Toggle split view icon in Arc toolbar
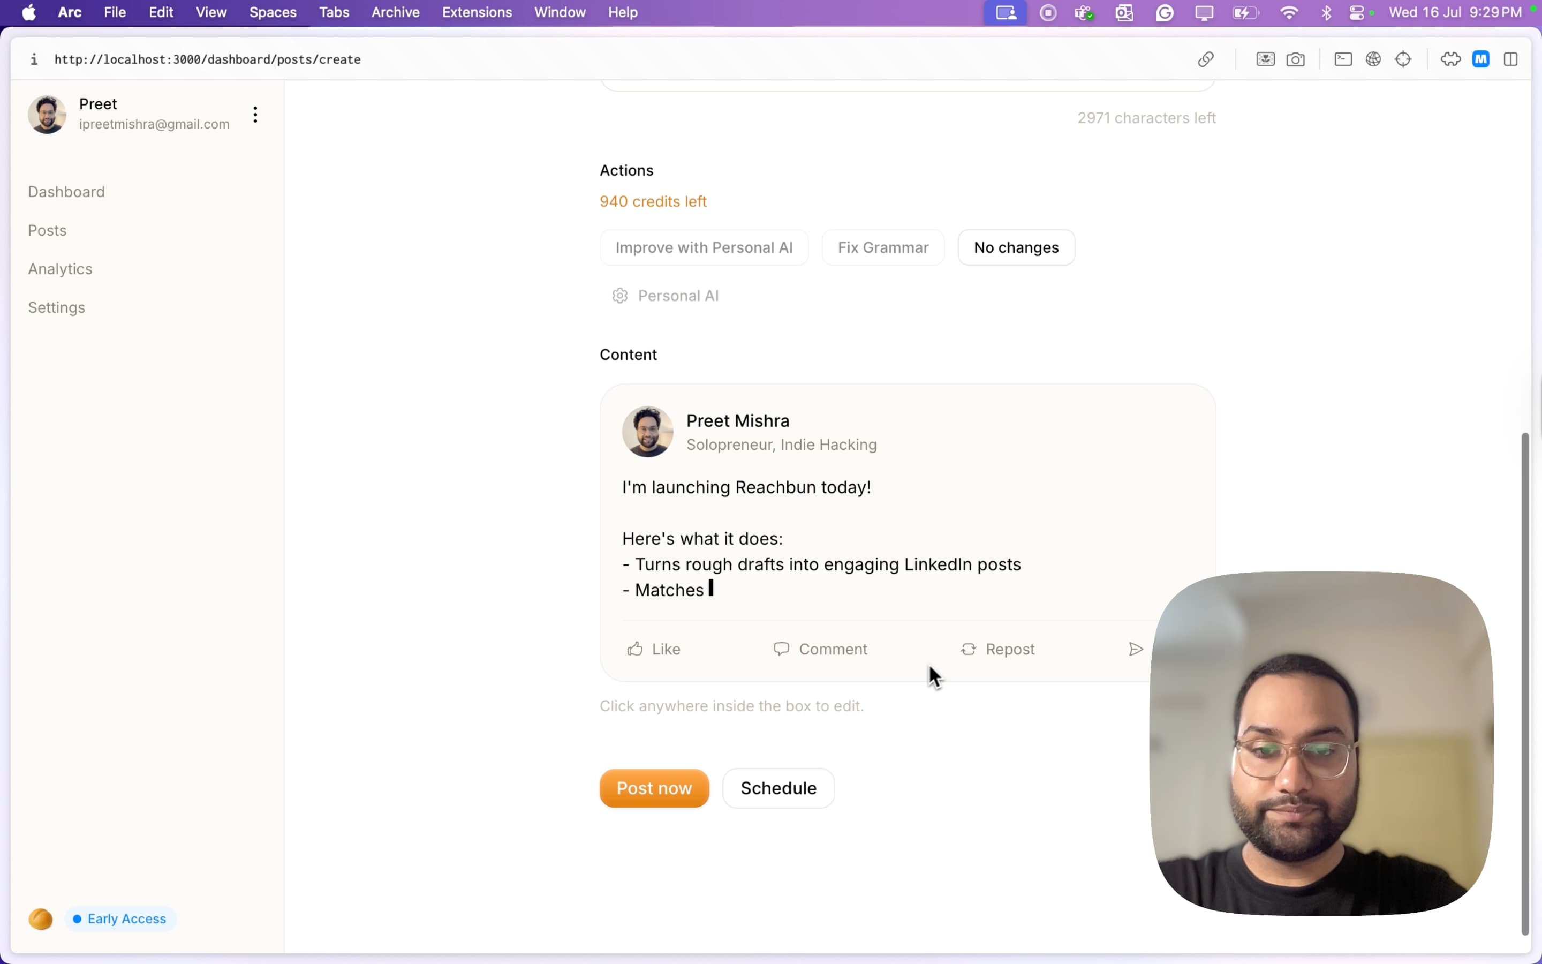 1511,59
